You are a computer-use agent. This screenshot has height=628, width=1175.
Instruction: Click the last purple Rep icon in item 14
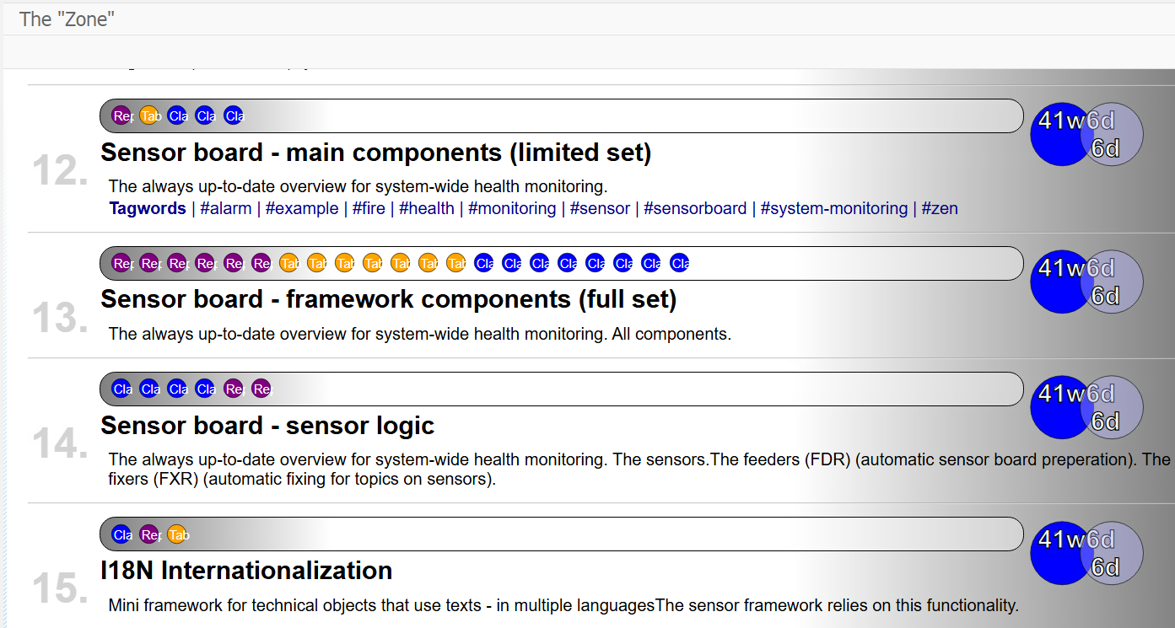click(x=261, y=389)
